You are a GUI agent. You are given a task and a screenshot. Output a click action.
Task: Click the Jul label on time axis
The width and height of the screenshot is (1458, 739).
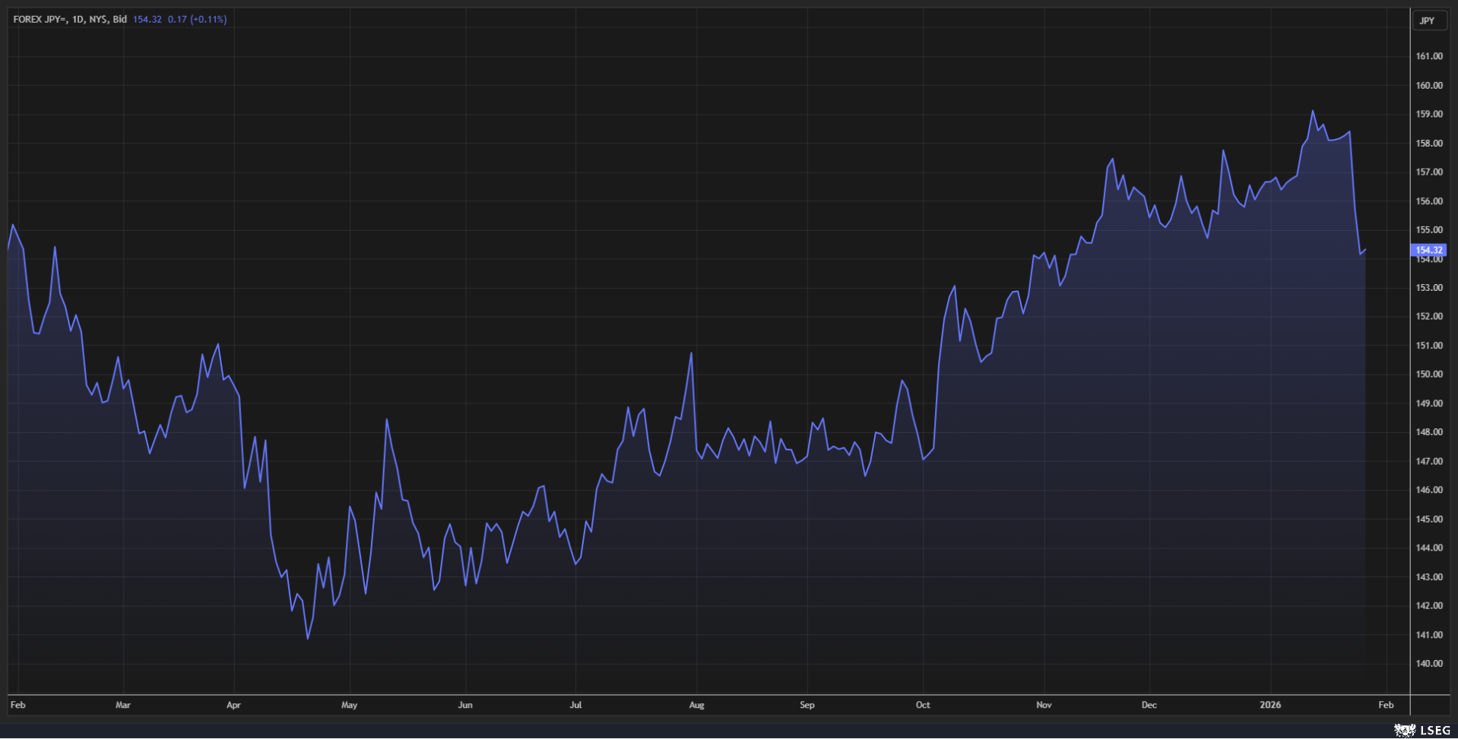tap(575, 705)
